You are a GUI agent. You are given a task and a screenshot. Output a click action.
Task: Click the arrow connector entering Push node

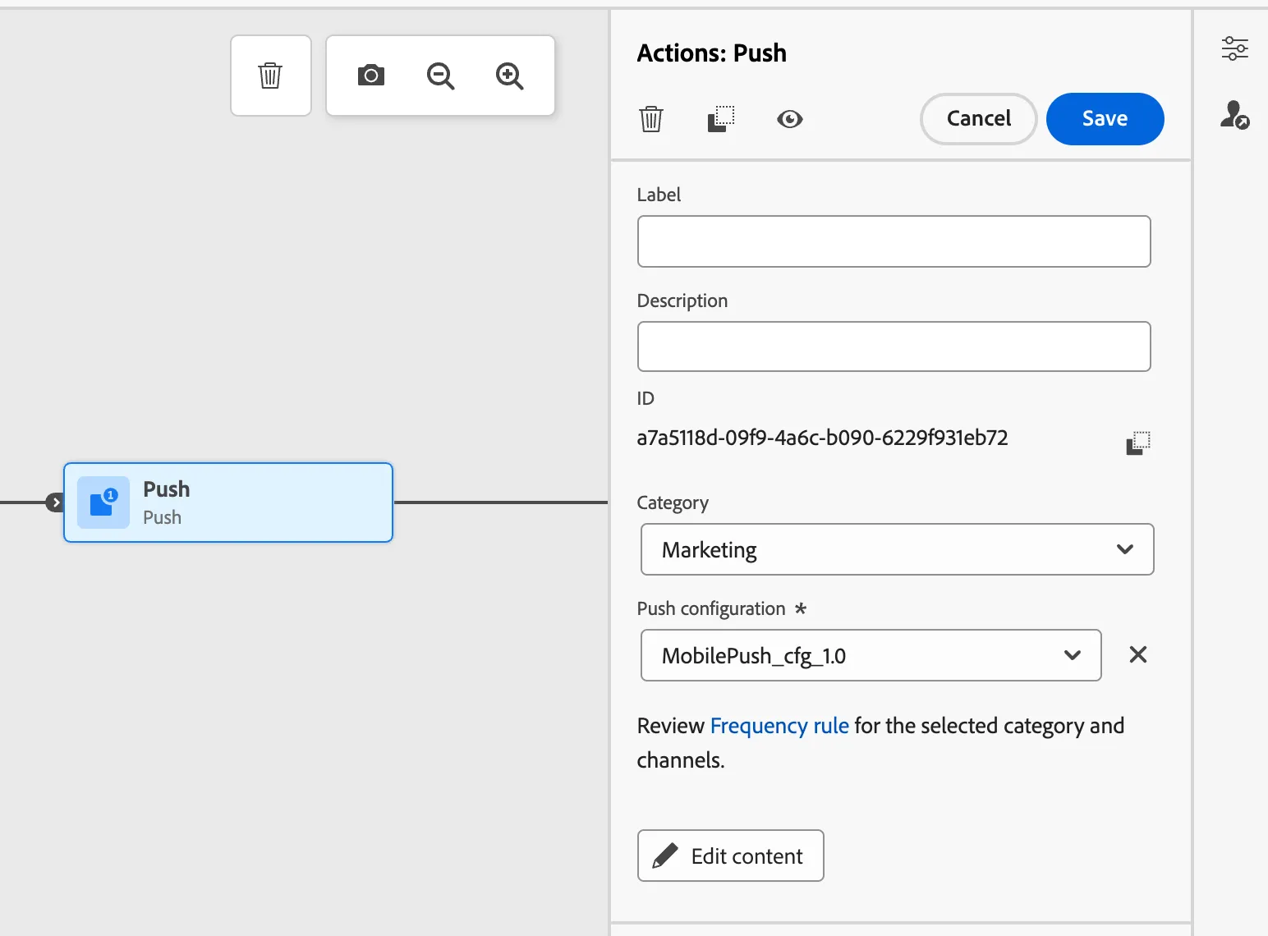coord(55,502)
